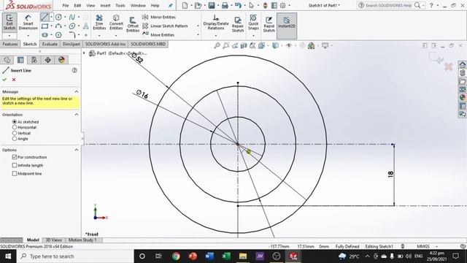Image resolution: width=467 pixels, height=263 pixels.
Task: Enable Infinite length option
Action: click(x=15, y=165)
